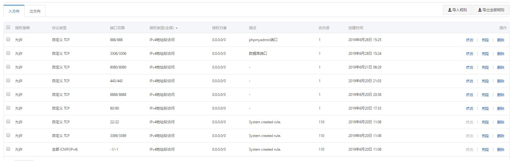Viewport: 515px width, 161px height.
Task: Click the 3306/3306 port range cell
Action: coord(118,54)
